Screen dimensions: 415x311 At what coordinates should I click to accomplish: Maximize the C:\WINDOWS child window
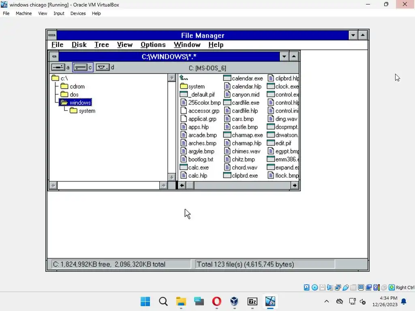(x=294, y=56)
